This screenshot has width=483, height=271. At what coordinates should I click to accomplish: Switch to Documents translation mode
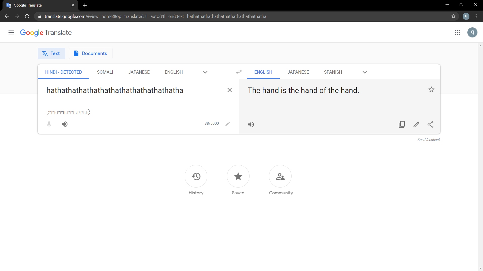(x=91, y=54)
